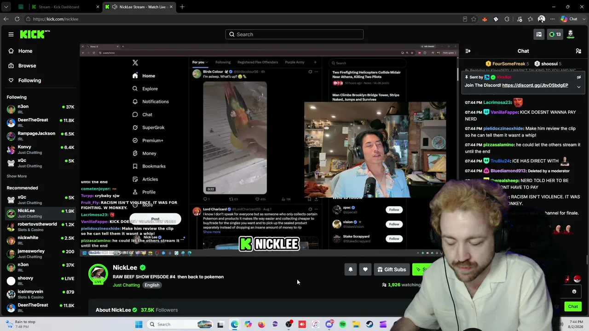Open the Discord invite link
This screenshot has width=589, height=331.
coord(535,85)
